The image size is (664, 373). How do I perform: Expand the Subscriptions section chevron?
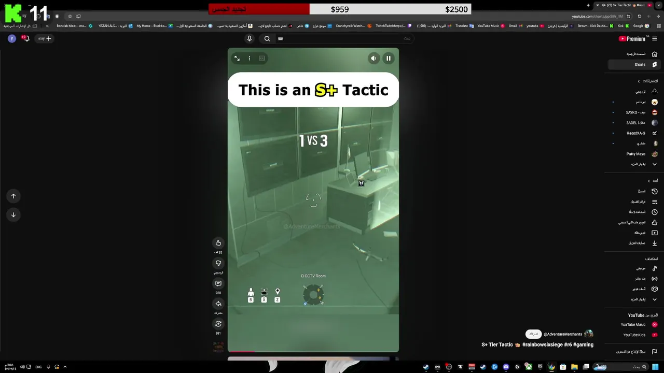click(639, 81)
